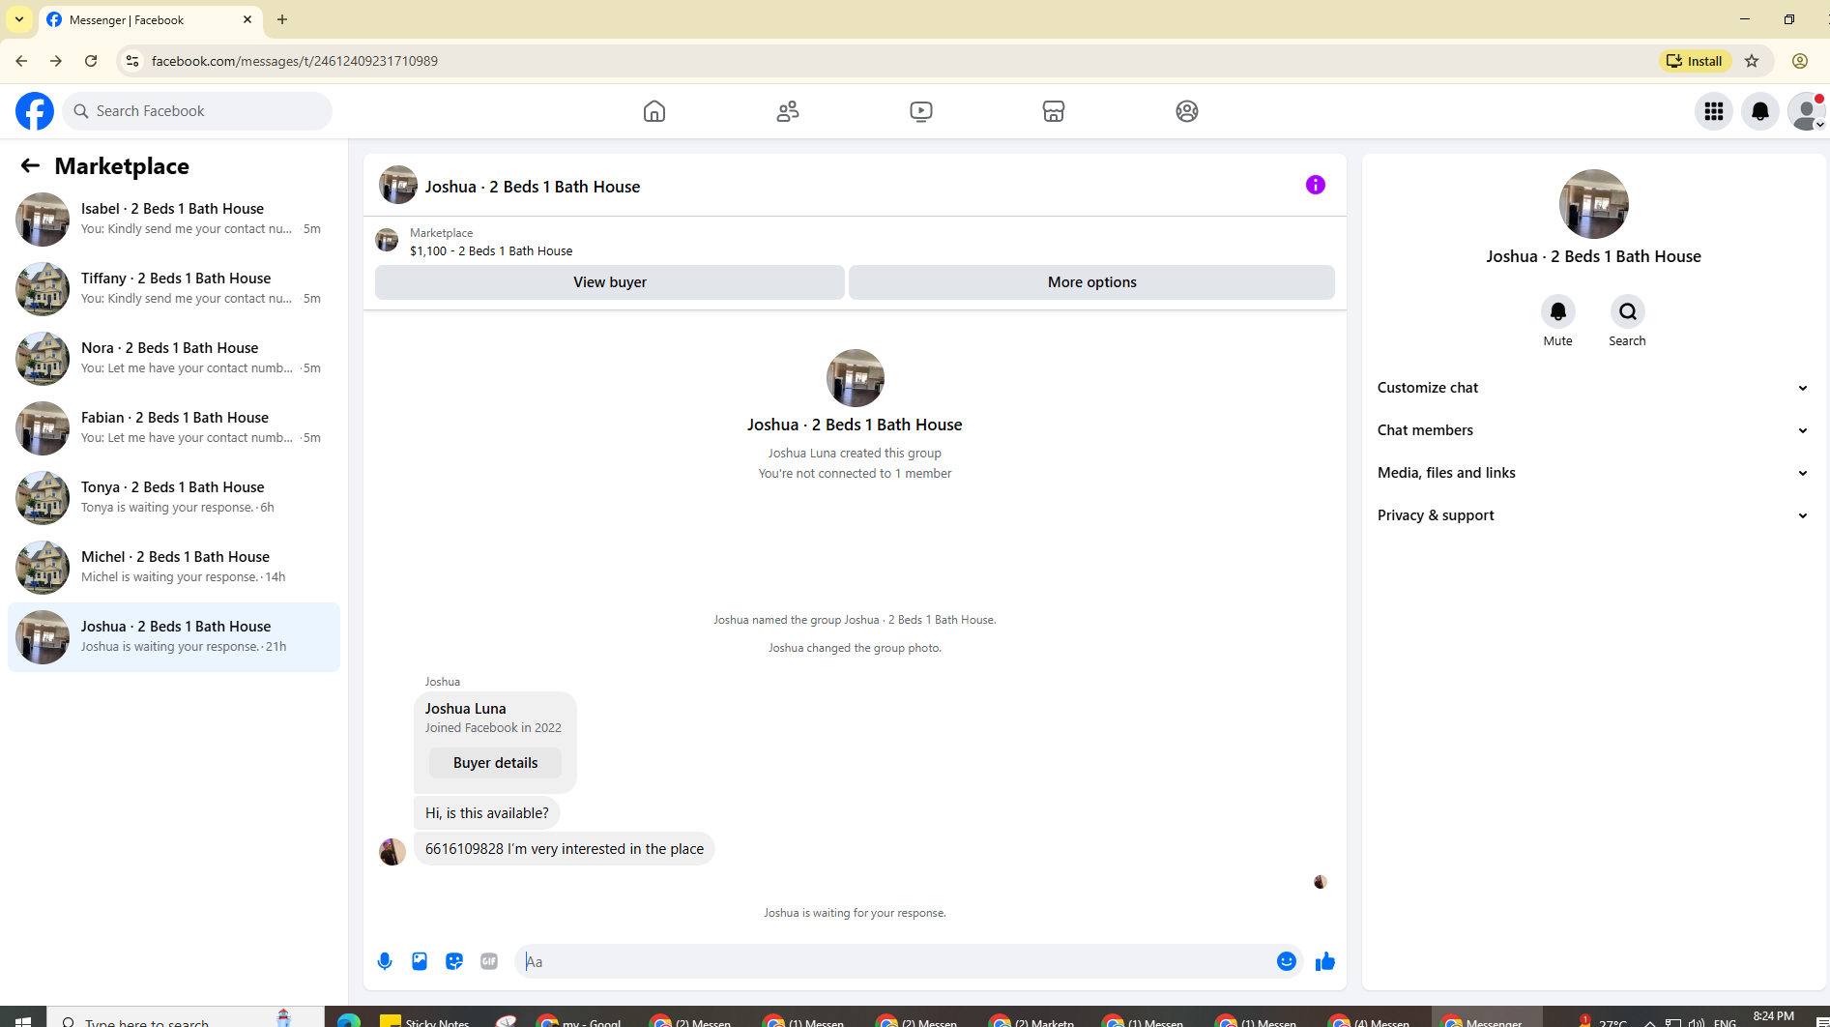Click the listing thumbnail beside Marketplace label
The height and width of the screenshot is (1027, 1830).
(x=387, y=240)
